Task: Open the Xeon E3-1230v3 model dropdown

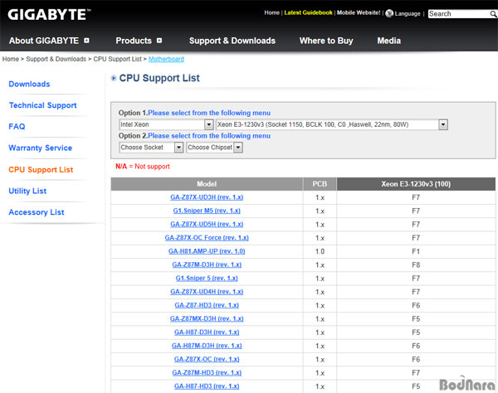Action: click(x=331, y=124)
